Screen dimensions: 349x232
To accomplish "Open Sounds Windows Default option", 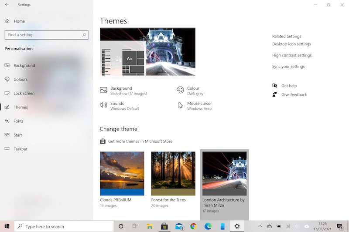I will (119, 106).
